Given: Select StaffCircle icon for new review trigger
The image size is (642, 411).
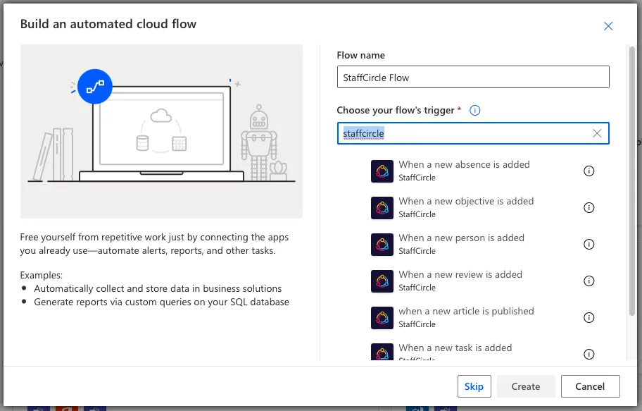Looking at the screenshot, I should pos(382,281).
